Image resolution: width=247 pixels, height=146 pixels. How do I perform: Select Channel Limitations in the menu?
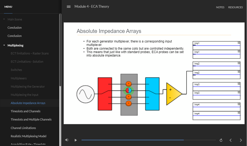tap(23, 128)
